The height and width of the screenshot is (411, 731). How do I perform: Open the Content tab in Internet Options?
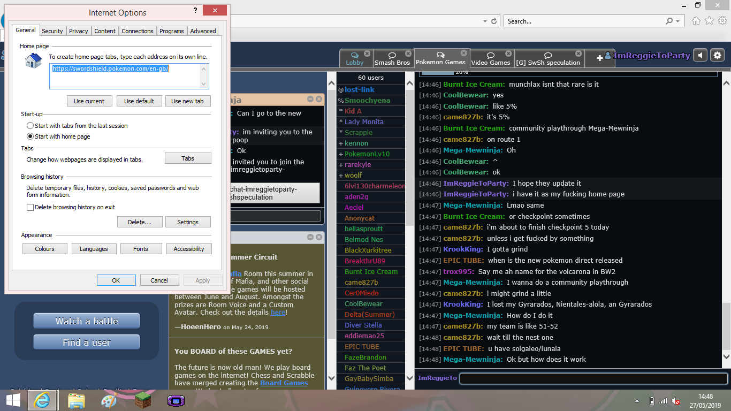point(105,31)
